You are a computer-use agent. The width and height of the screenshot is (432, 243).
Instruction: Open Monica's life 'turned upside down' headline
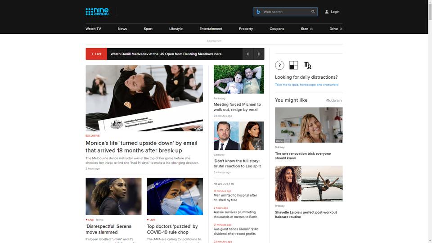point(141,147)
